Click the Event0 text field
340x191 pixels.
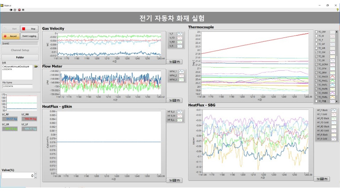click(x=20, y=44)
